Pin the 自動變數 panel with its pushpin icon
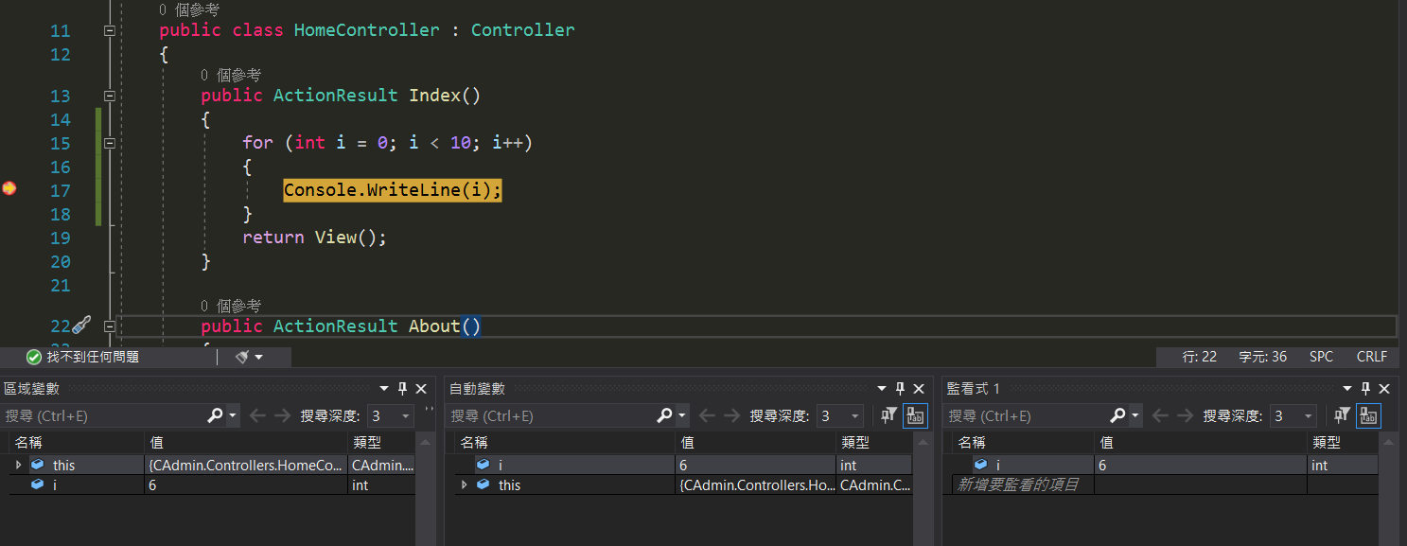Screen dimensions: 1407x546 900,389
